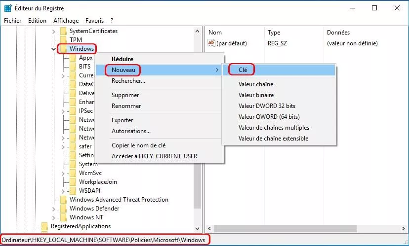The width and height of the screenshot is (409, 246).
Task: Select the (par défaut) value name
Action: (x=232, y=43)
